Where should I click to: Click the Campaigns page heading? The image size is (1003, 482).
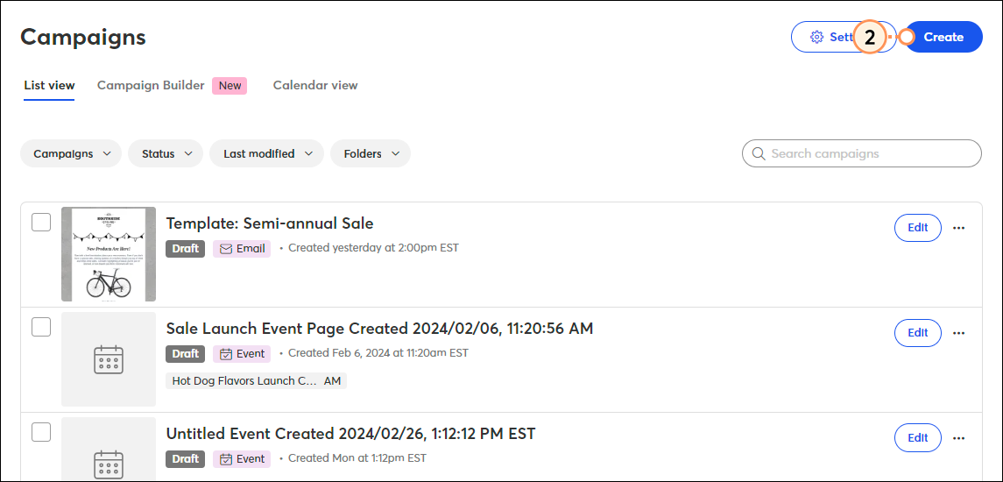(83, 37)
